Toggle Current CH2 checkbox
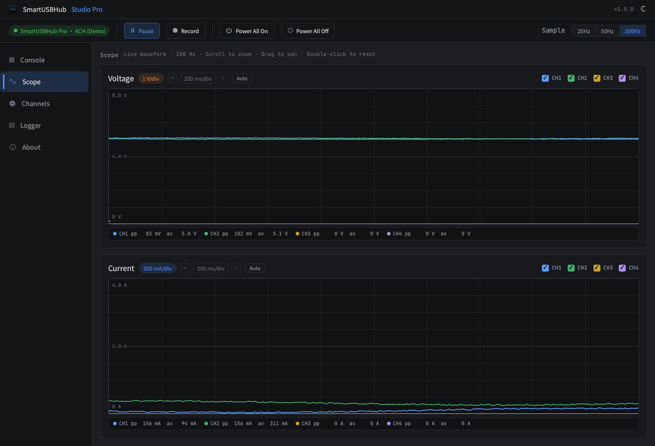Image resolution: width=655 pixels, height=446 pixels. click(x=571, y=268)
